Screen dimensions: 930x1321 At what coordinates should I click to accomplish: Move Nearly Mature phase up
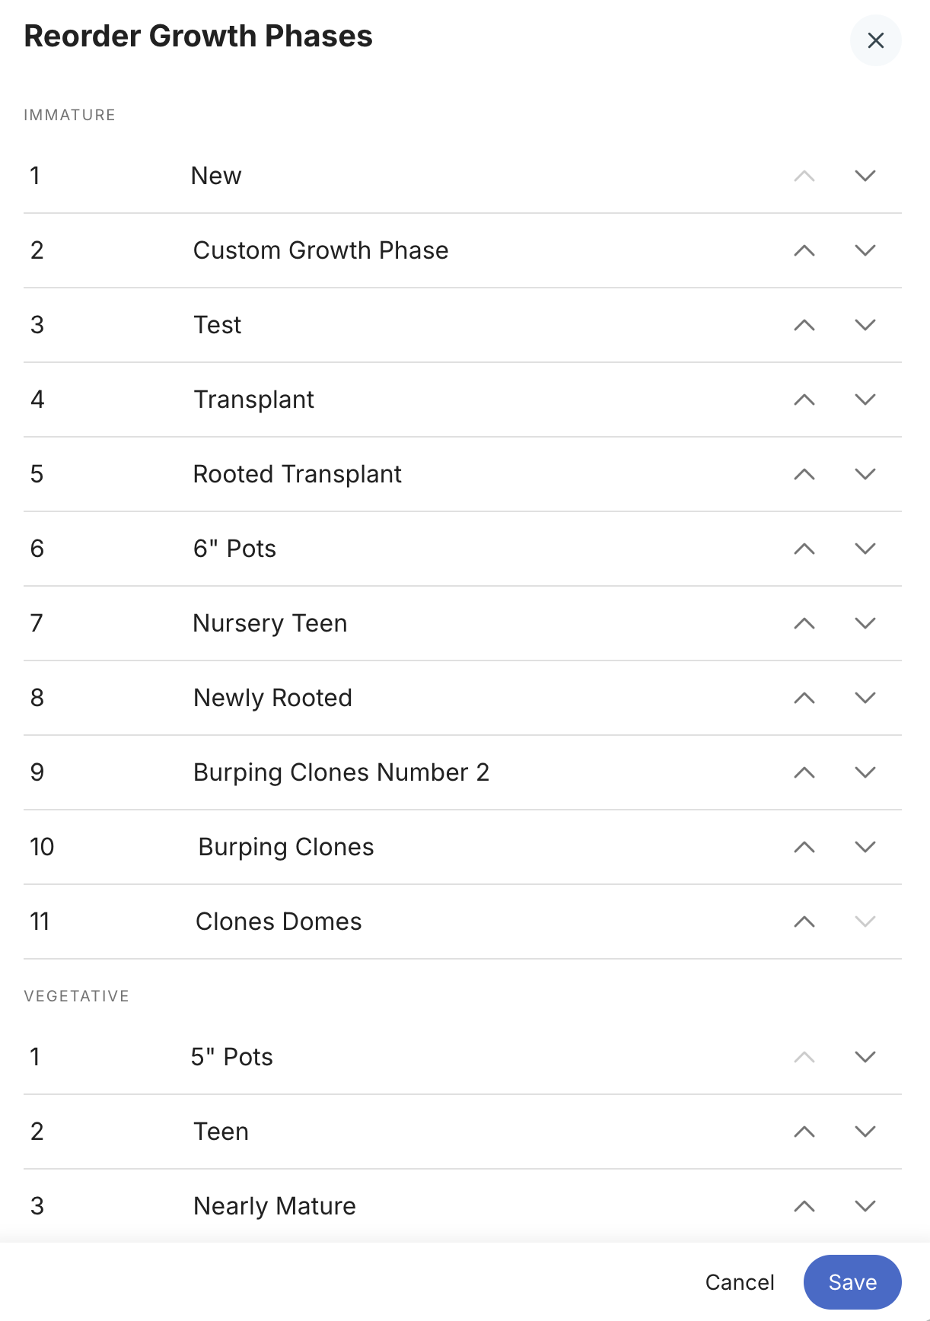(x=804, y=1206)
